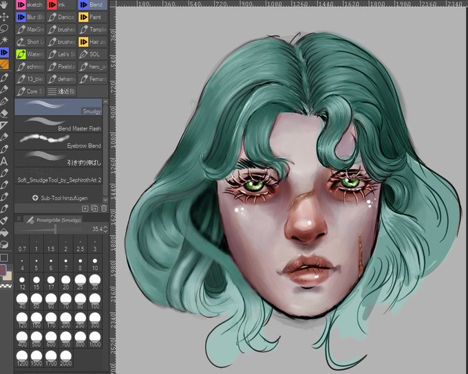
Task: Choose brush size preset 50
Action: pyautogui.click(x=36, y=301)
